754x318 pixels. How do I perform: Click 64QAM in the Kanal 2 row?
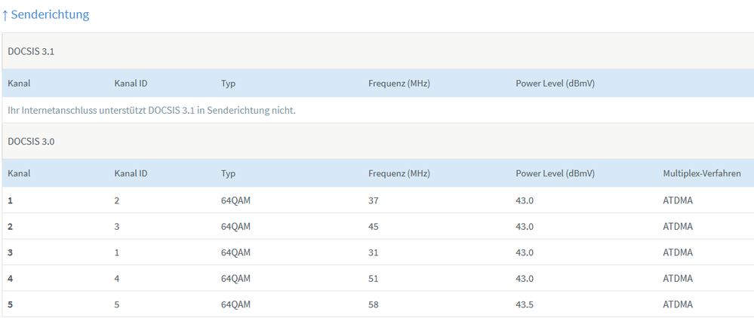click(x=235, y=227)
